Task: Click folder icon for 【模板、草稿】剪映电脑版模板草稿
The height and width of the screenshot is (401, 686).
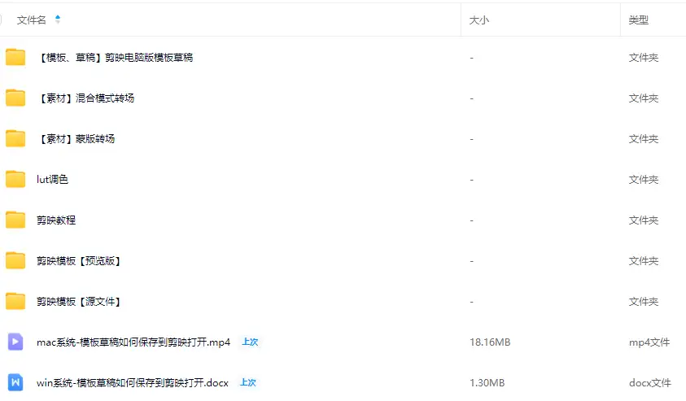Action: (15, 57)
